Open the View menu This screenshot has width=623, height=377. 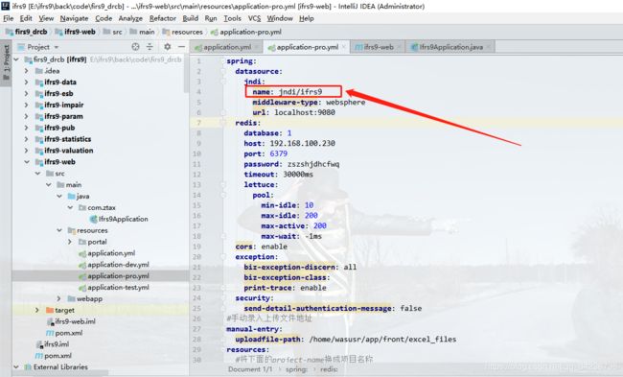[x=46, y=18]
